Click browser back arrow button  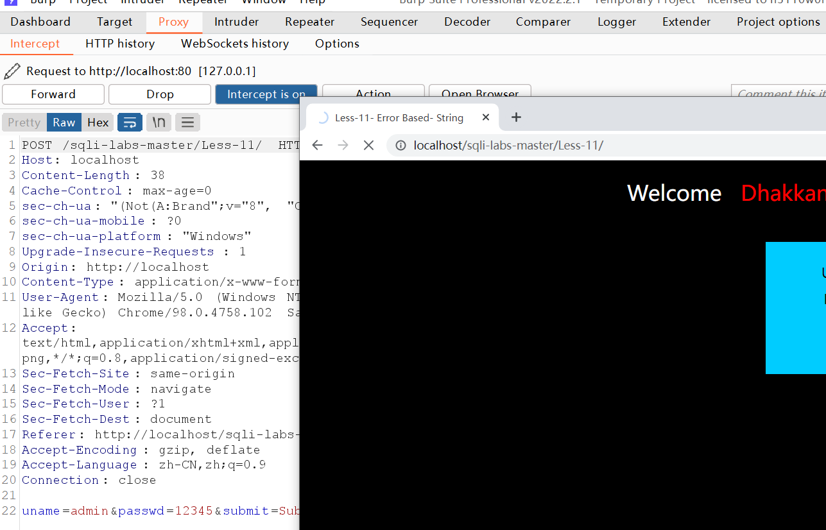[x=317, y=145]
